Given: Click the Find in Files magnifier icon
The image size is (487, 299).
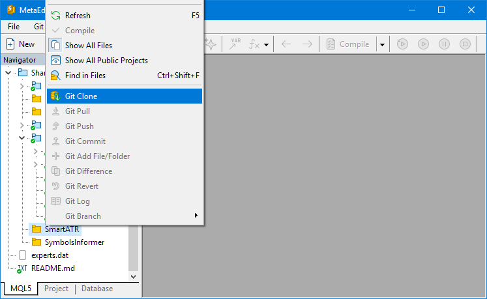Looking at the screenshot, I should click(55, 76).
